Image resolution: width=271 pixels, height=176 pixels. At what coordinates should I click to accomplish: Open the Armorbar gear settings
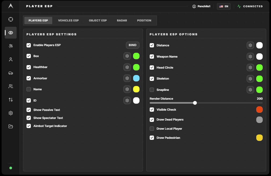coord(127,78)
